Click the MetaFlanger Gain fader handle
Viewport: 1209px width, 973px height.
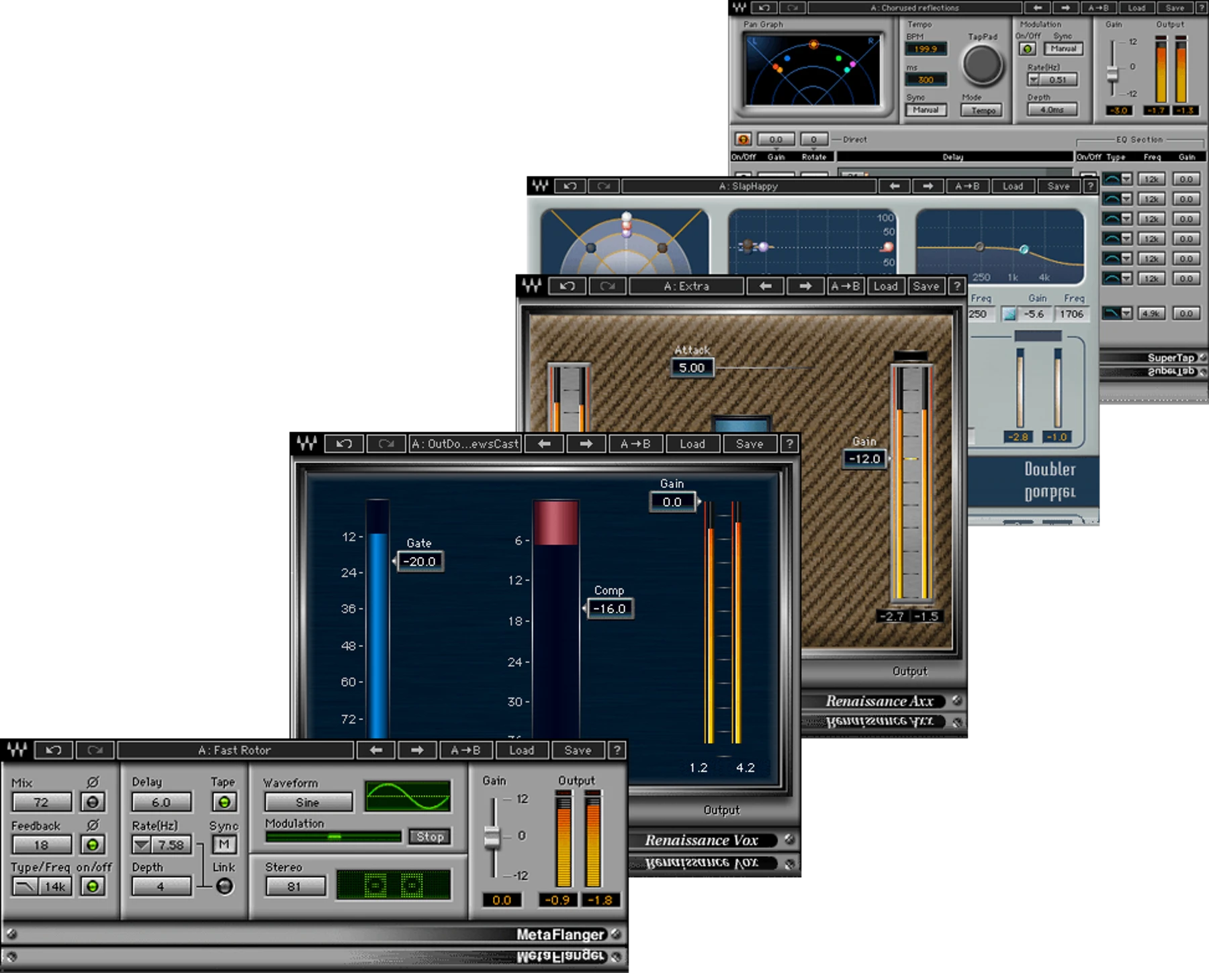tap(492, 837)
